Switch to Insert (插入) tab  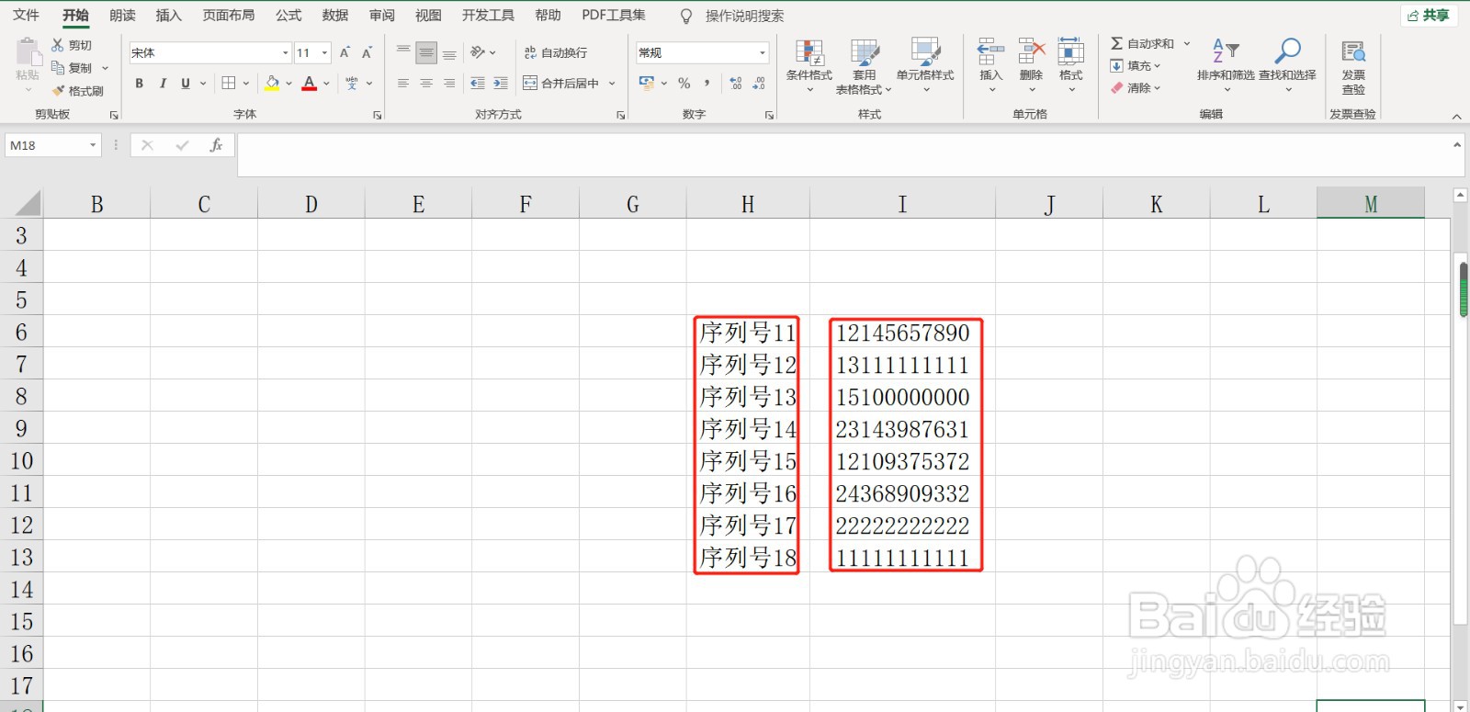click(x=169, y=15)
